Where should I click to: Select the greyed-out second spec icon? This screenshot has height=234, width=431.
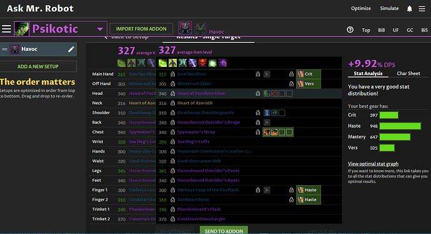[201, 29]
